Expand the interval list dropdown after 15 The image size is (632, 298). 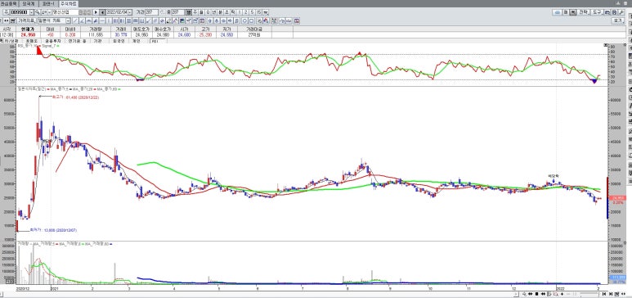(266, 12)
